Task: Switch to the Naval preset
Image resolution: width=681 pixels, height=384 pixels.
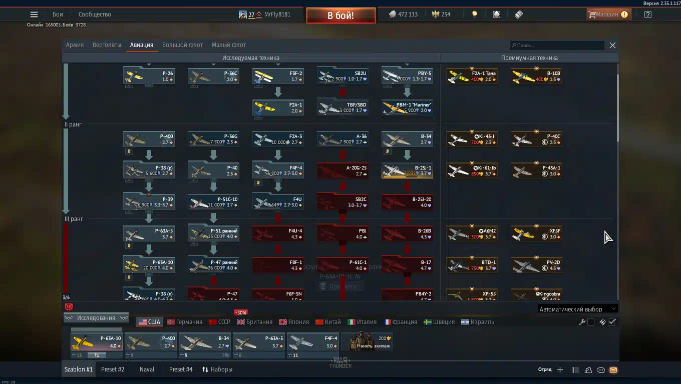Action: coord(147,370)
